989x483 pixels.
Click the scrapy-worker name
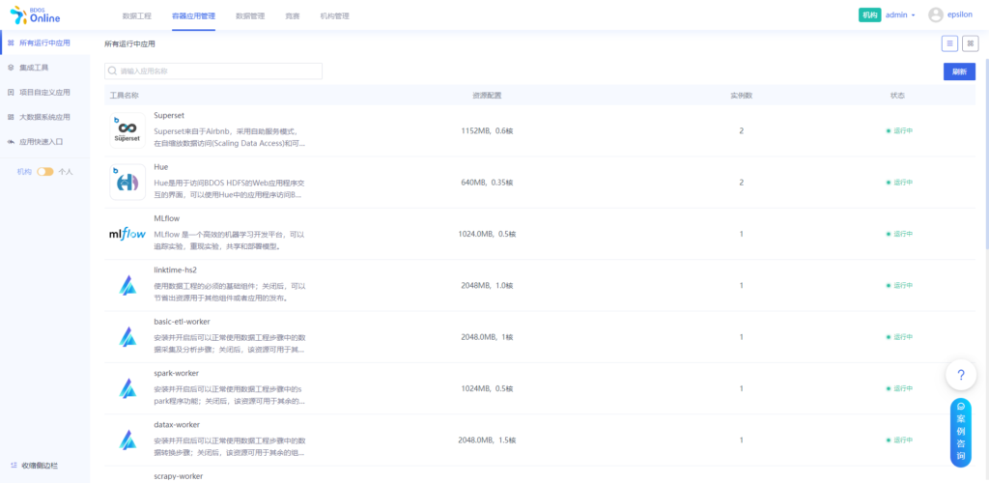point(179,476)
